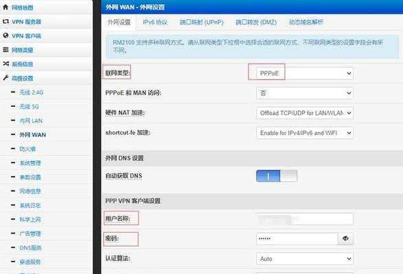
Task: Click the 密码 password field
Action: tap(297, 238)
